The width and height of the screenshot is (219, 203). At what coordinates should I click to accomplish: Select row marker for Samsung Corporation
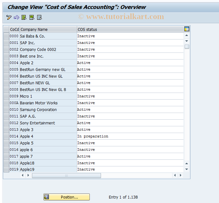point(6,110)
